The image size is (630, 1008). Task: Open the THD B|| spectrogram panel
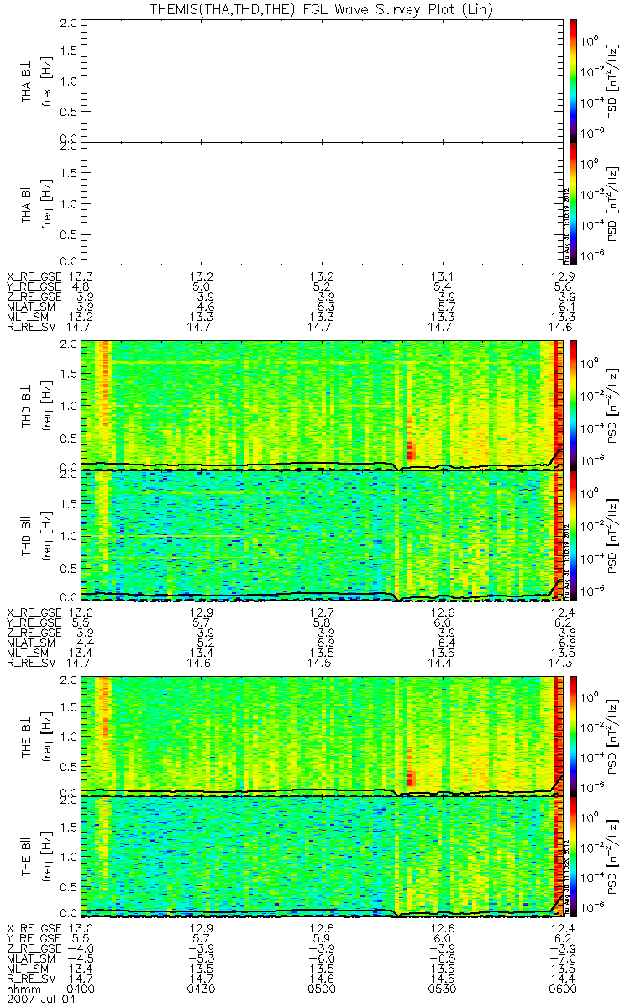click(323, 535)
